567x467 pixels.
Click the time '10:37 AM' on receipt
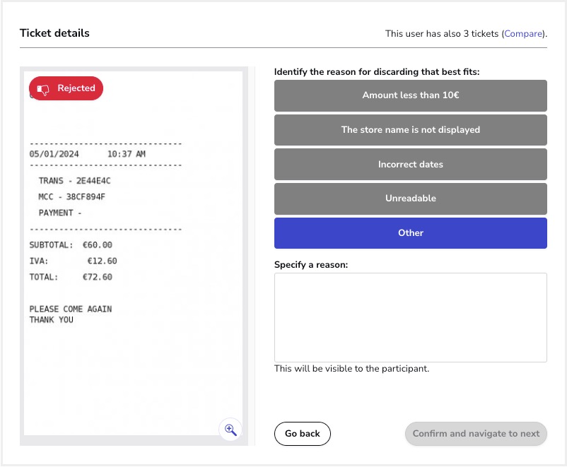coord(127,154)
